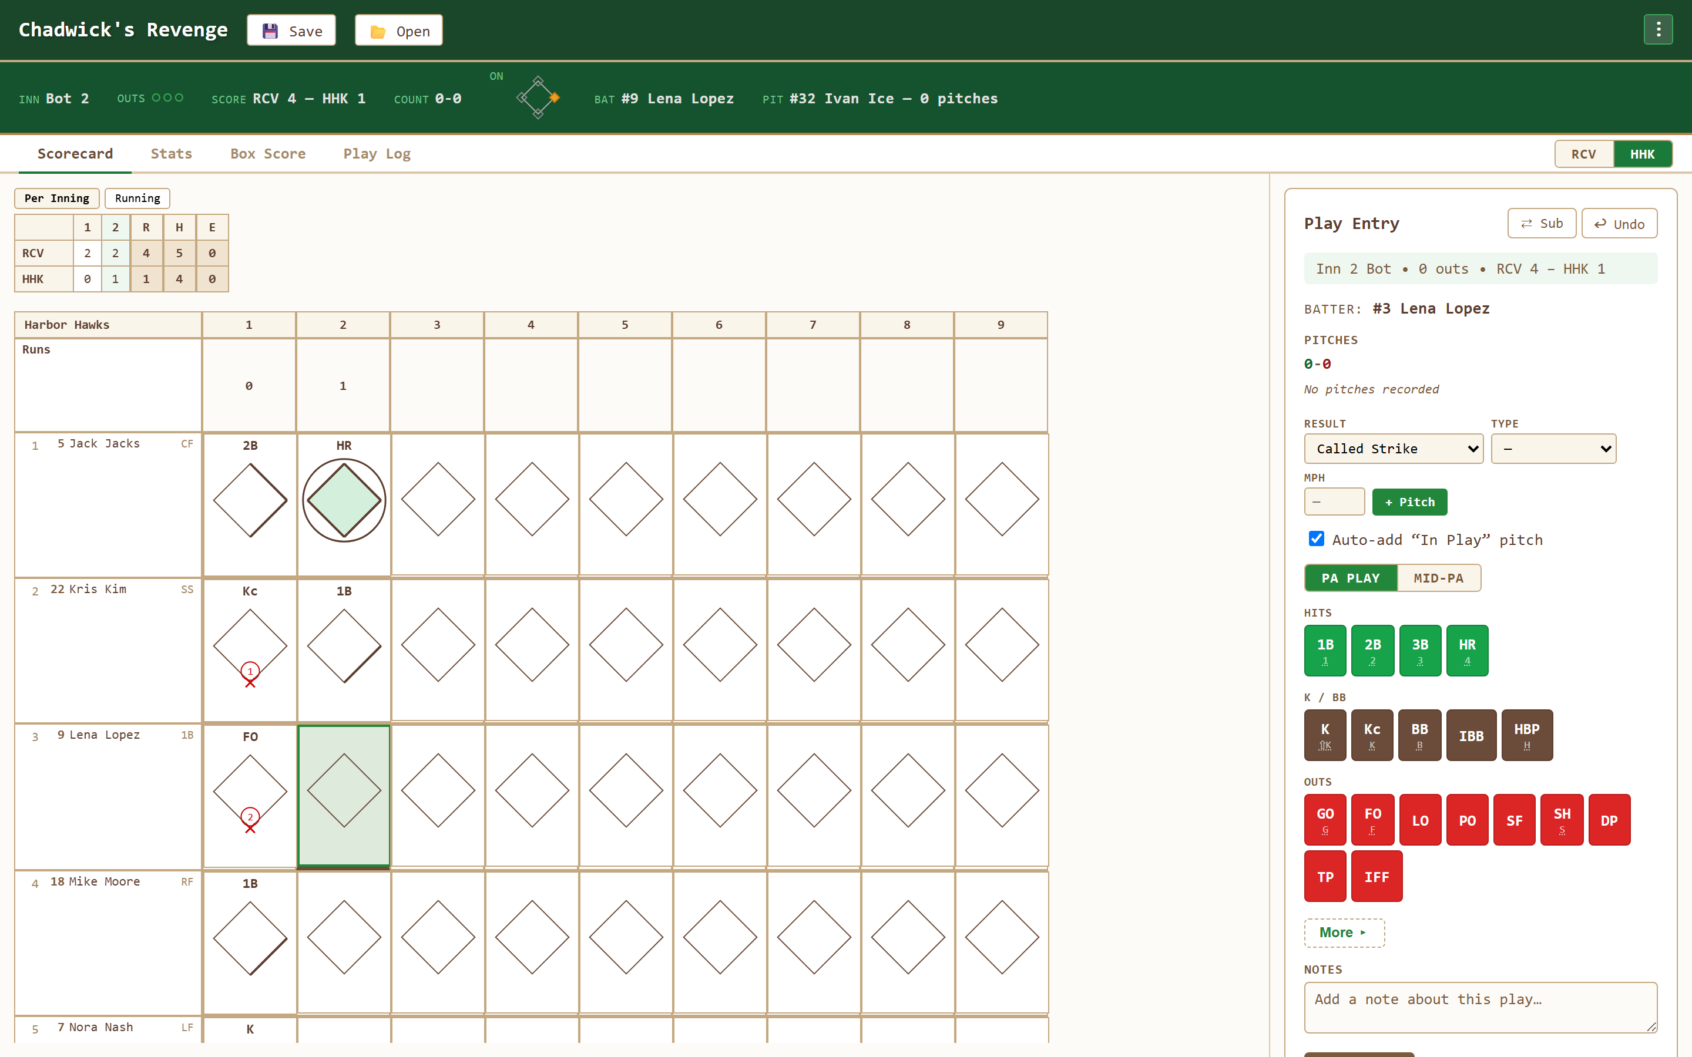Select Running line score view
Viewport: 1692px width, 1057px height.
click(x=137, y=198)
